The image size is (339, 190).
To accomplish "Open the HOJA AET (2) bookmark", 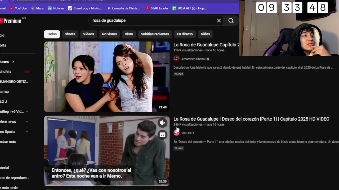I will 189,8.
